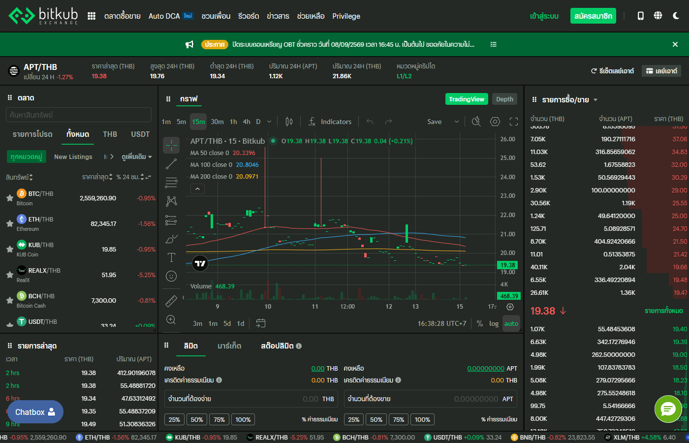Favorite the KUB/THB star
This screenshot has width=689, height=443.
(x=9, y=249)
